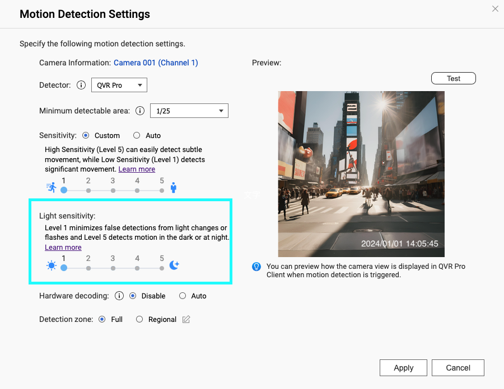Click the tip lightbulb icon below the preview
Screen dimensions: 504x389
coord(256,267)
